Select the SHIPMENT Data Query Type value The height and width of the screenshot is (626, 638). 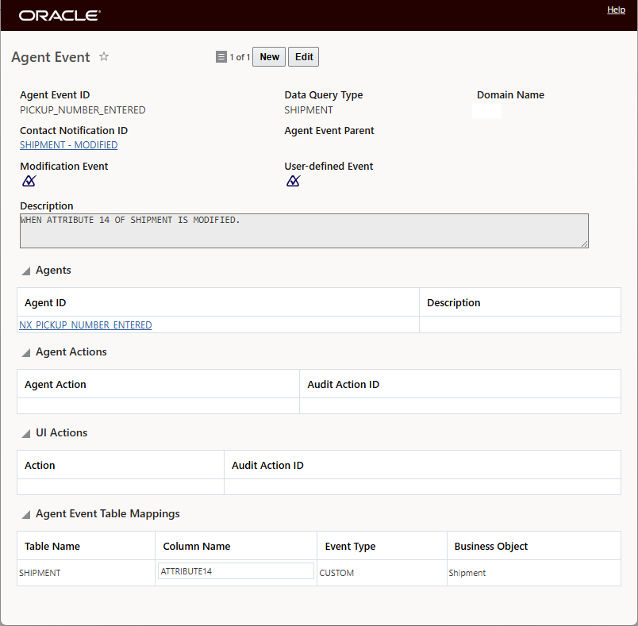click(309, 110)
